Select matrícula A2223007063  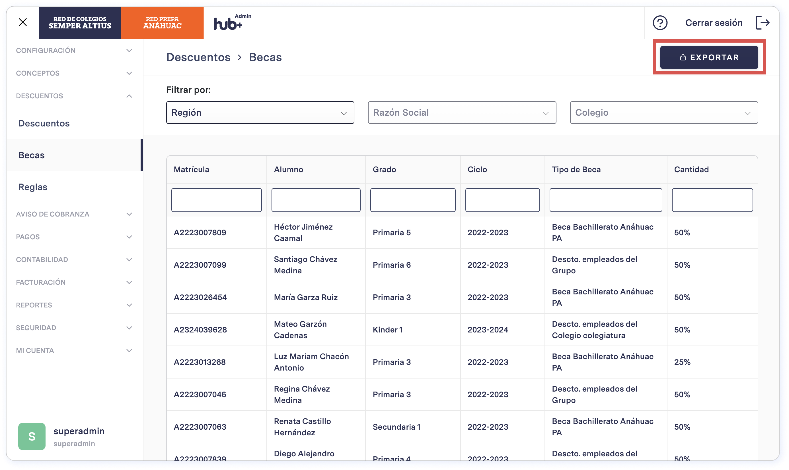[200, 427]
